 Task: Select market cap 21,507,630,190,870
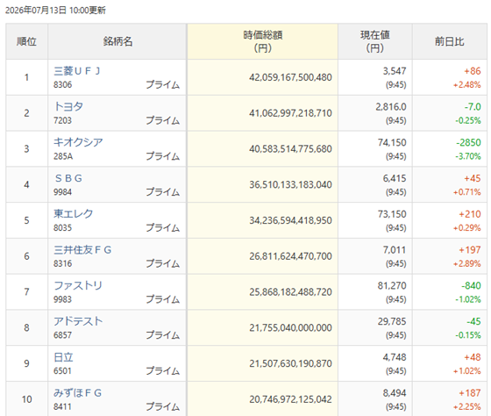point(290,363)
